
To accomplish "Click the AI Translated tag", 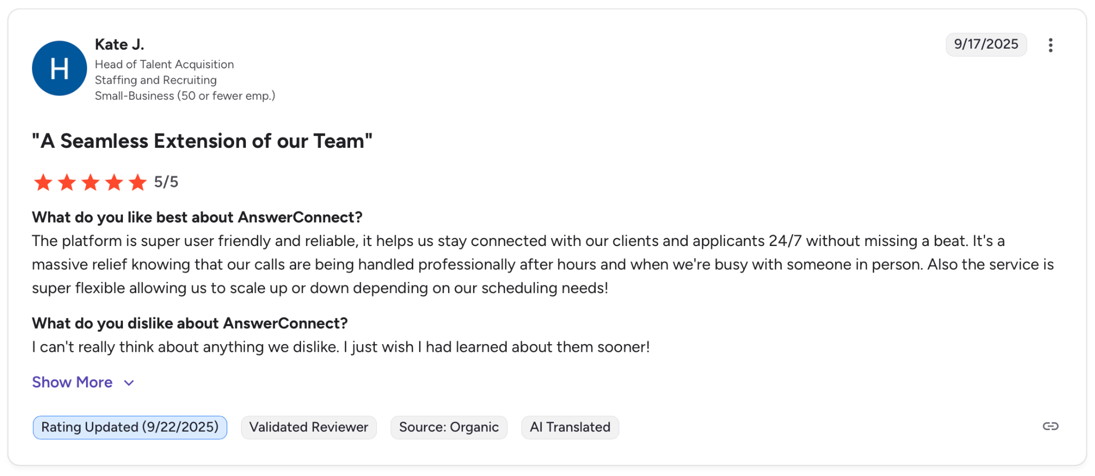I will (x=570, y=427).
